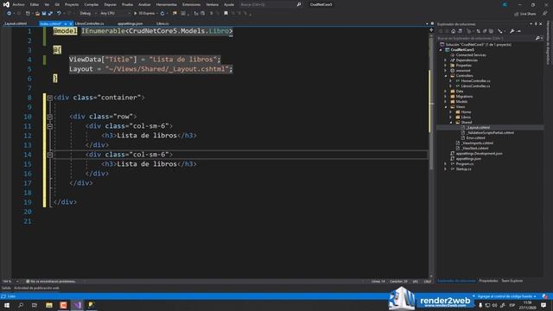
Task: Start debugging with the IIS Express play button
Action: (145, 14)
